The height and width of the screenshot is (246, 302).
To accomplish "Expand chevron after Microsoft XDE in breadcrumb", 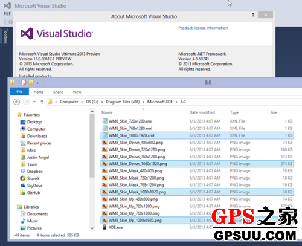I will 176,102.
